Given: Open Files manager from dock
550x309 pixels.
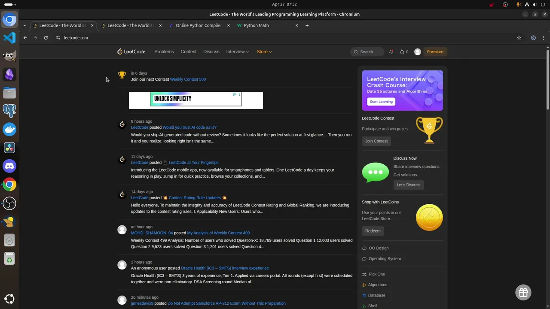Looking at the screenshot, I should [x=9, y=92].
